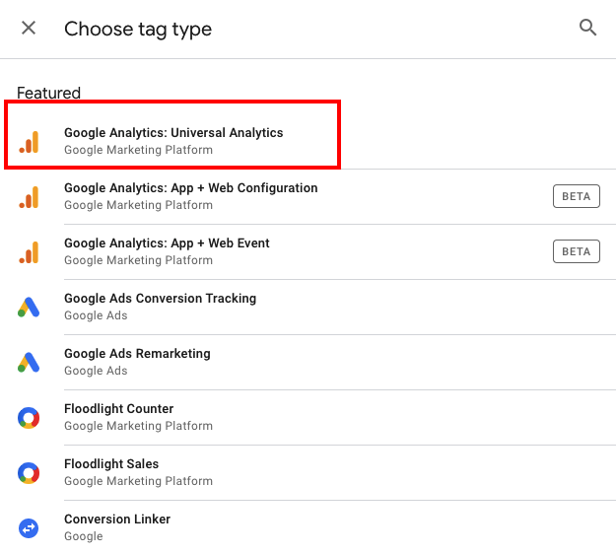Click BETA badge on App + Web Event
The image size is (616, 554).
pos(576,251)
